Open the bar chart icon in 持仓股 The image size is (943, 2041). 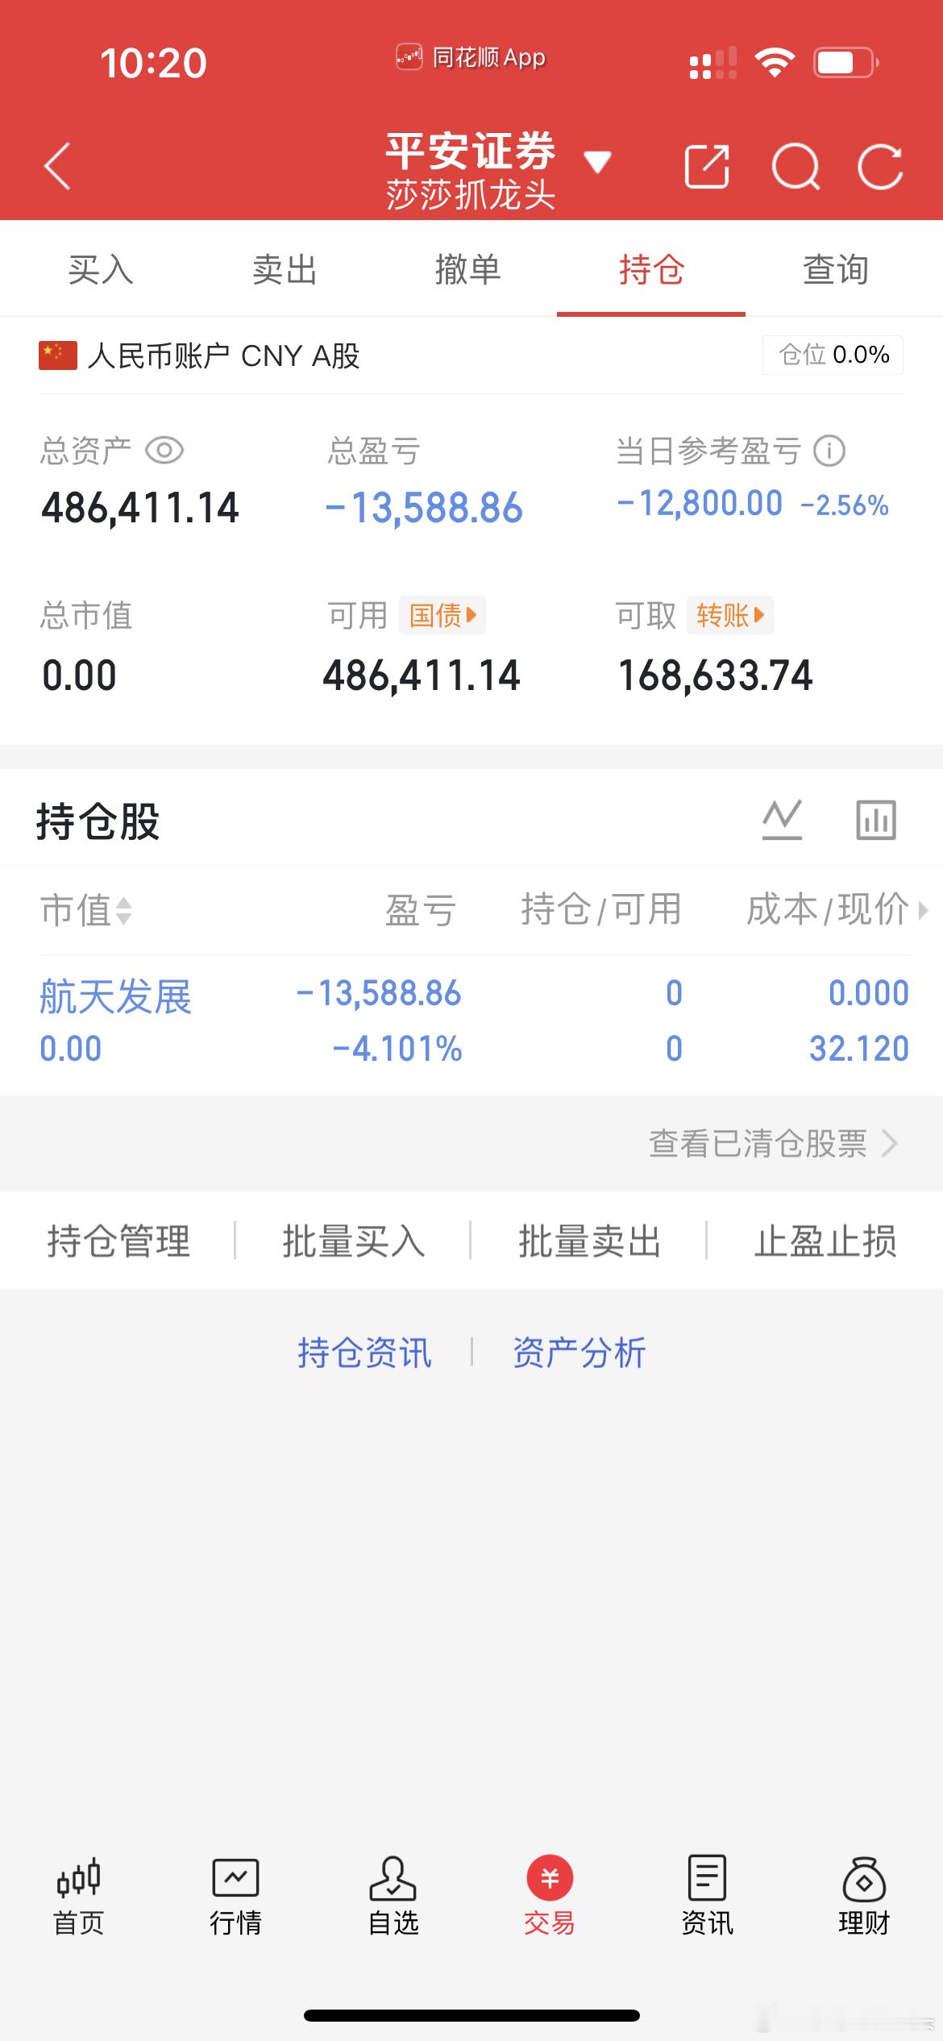(876, 820)
